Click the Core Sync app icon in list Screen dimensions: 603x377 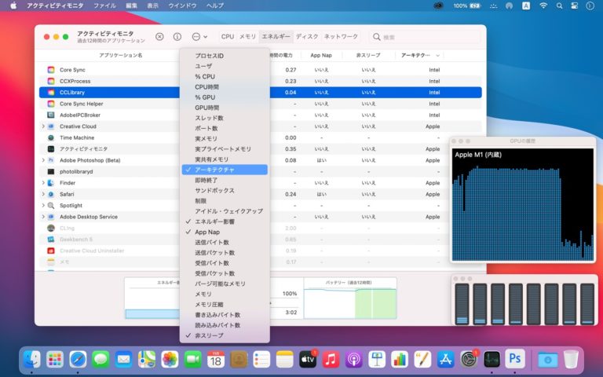(51, 70)
